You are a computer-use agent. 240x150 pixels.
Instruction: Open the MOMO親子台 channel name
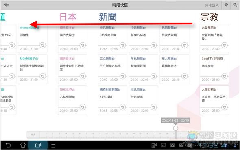29,59
